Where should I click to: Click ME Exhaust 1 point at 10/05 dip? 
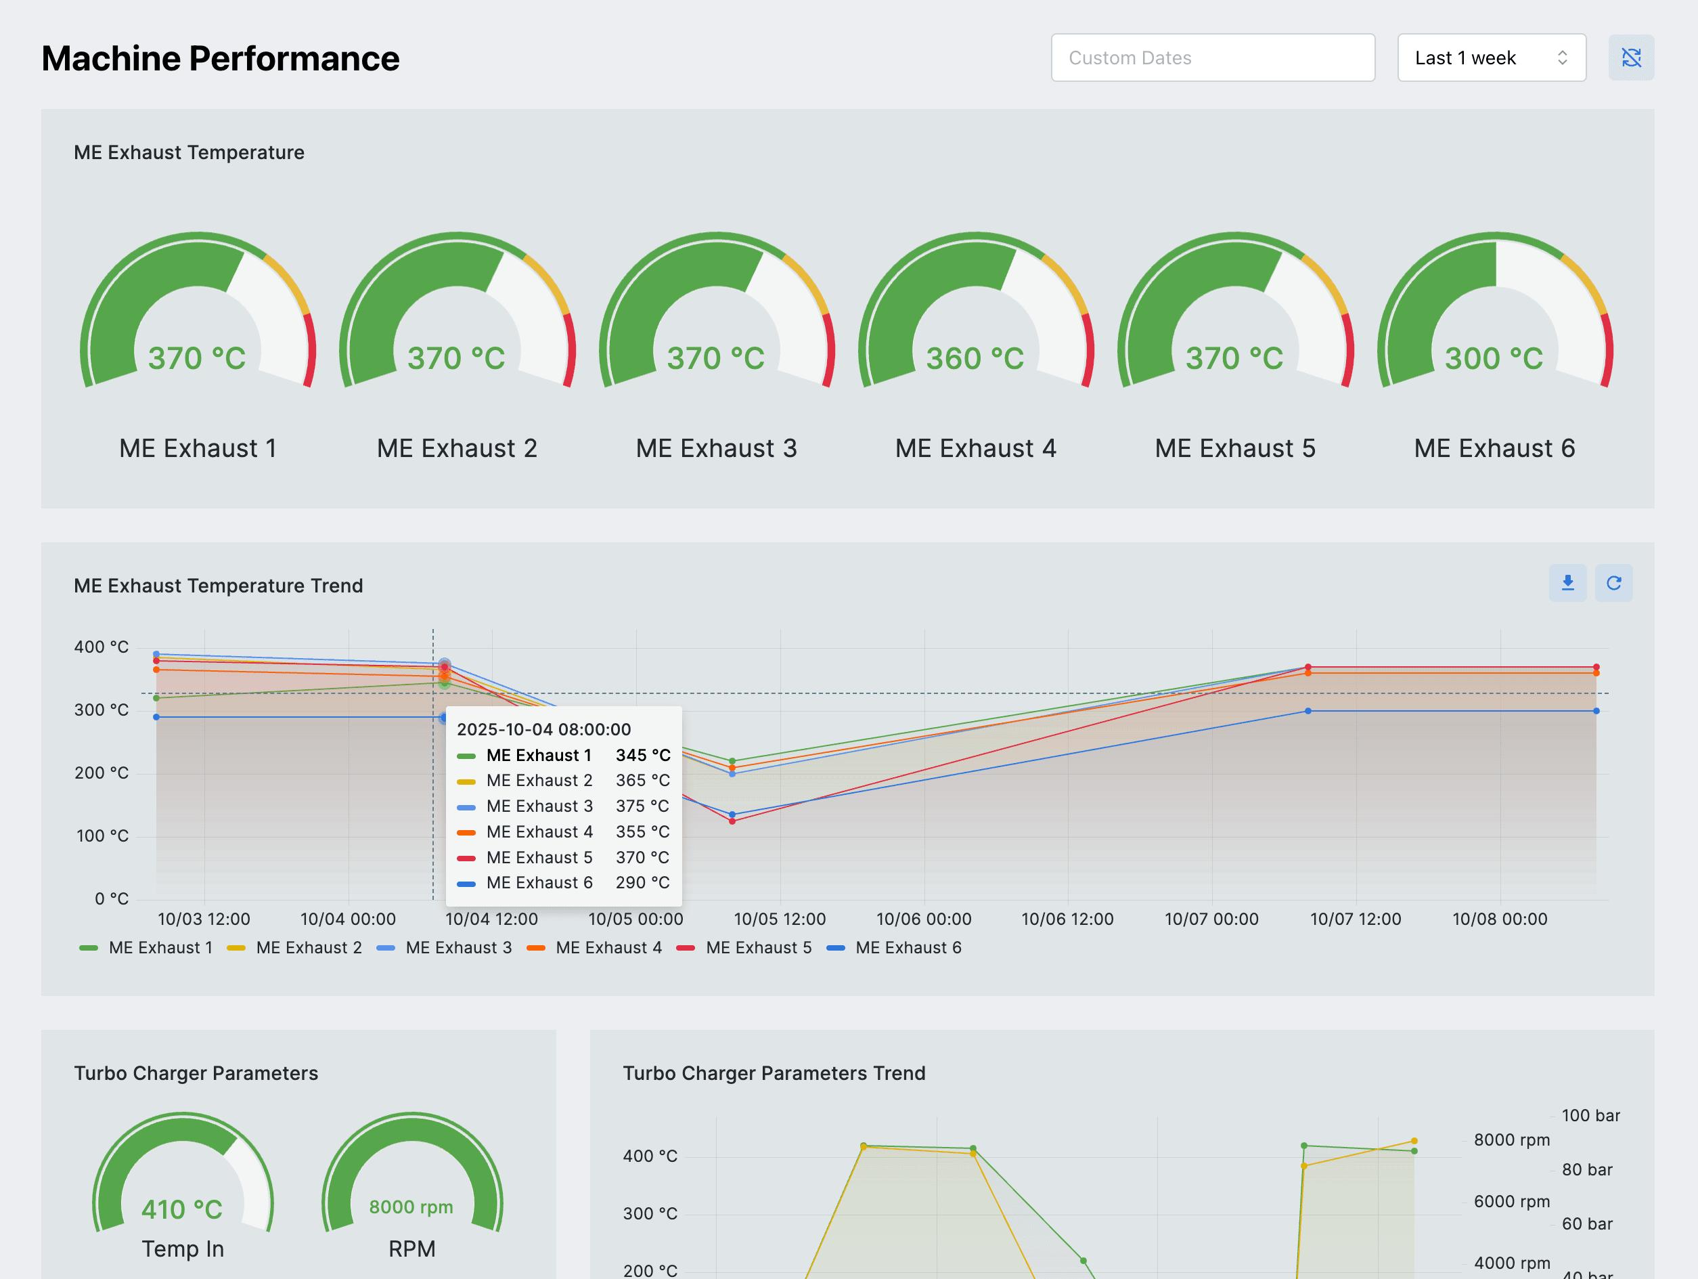732,760
